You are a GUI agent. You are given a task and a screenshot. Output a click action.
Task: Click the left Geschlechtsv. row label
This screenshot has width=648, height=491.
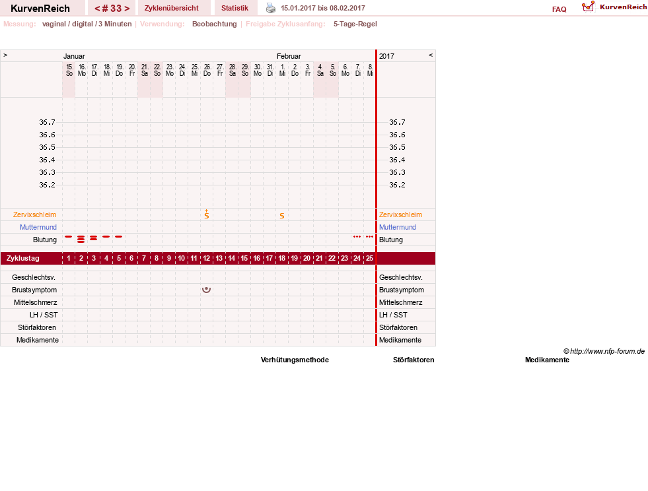[34, 277]
